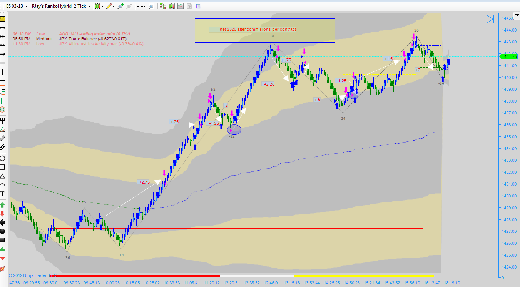Click the zoom out magnifier icon
Screen dimensions: 520x287
tap(129, 6)
